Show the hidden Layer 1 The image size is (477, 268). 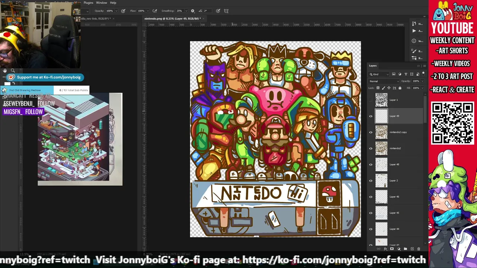click(x=370, y=100)
